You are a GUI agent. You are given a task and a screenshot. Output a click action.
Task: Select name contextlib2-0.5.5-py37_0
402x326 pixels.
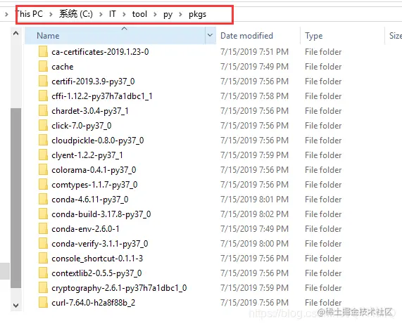click(96, 273)
